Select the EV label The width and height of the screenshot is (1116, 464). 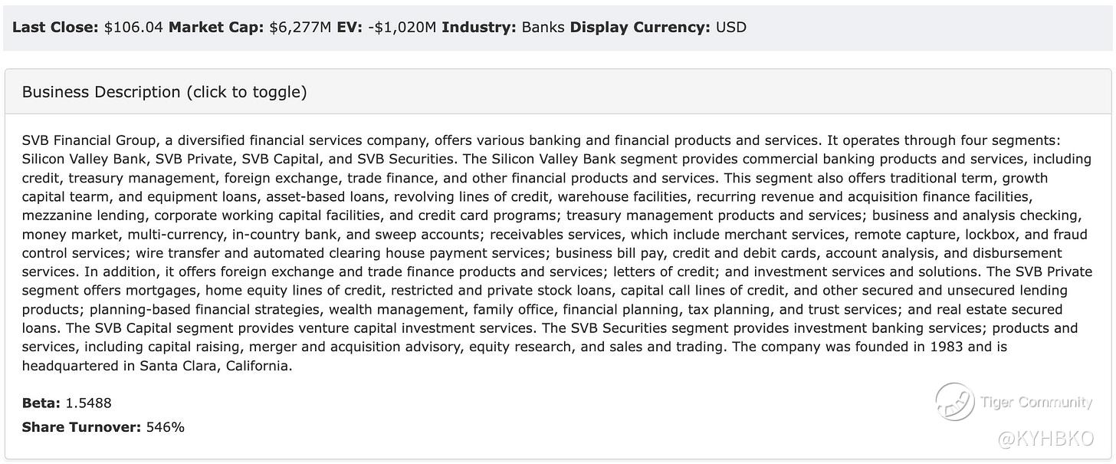point(349,28)
